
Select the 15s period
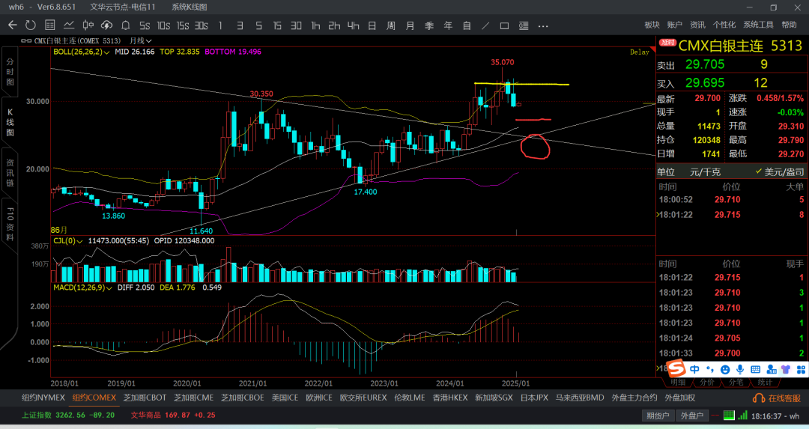pyautogui.click(x=183, y=25)
